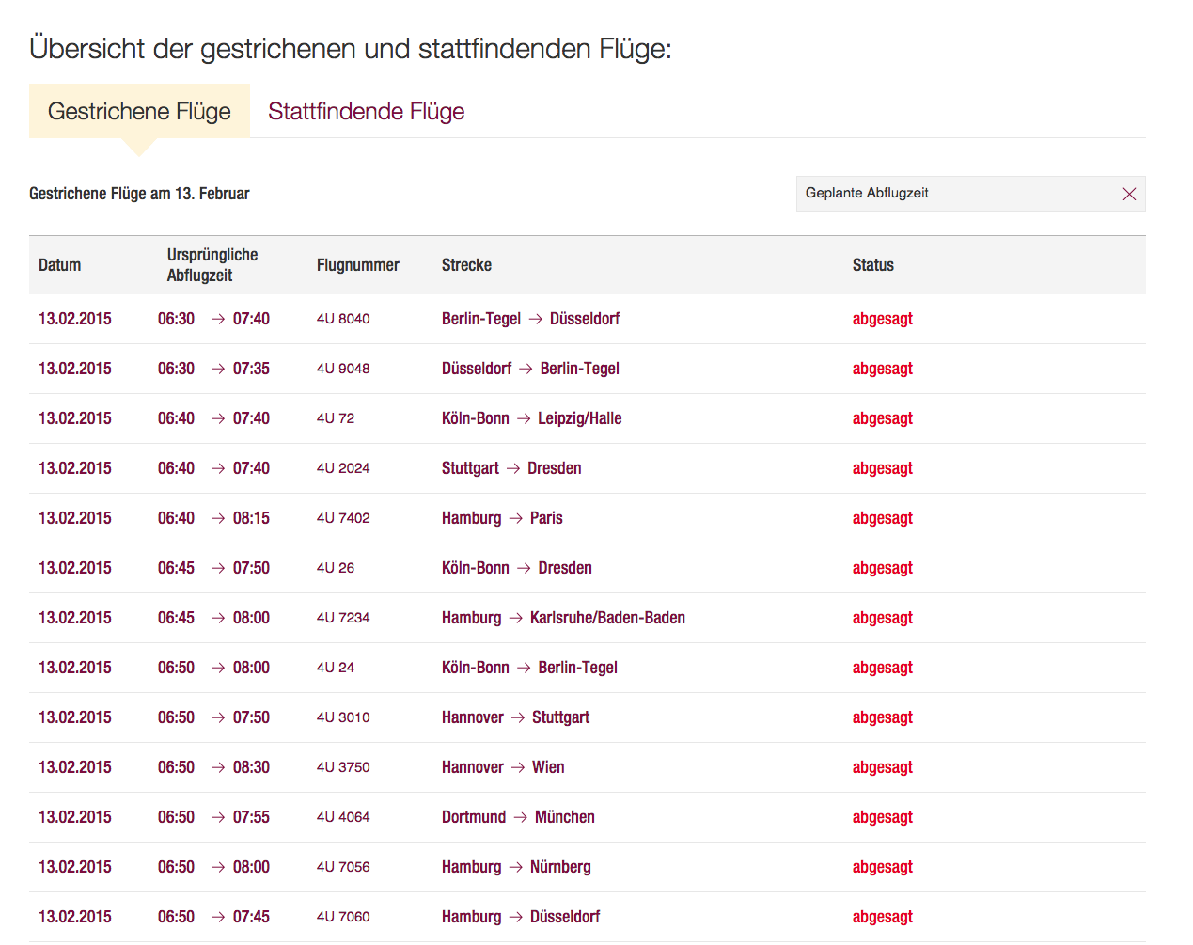The width and height of the screenshot is (1193, 945).
Task: Click the Status column header
Action: point(872,264)
